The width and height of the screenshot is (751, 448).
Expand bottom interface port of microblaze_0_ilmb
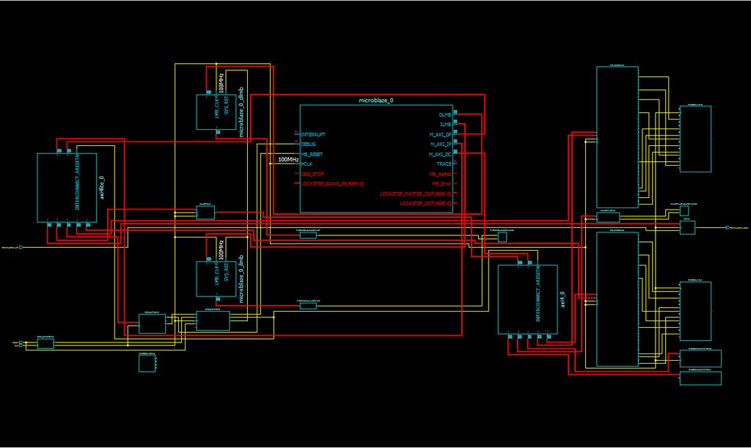click(218, 298)
